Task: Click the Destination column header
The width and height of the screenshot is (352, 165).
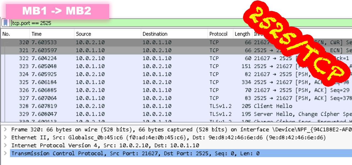Action: click(154, 34)
